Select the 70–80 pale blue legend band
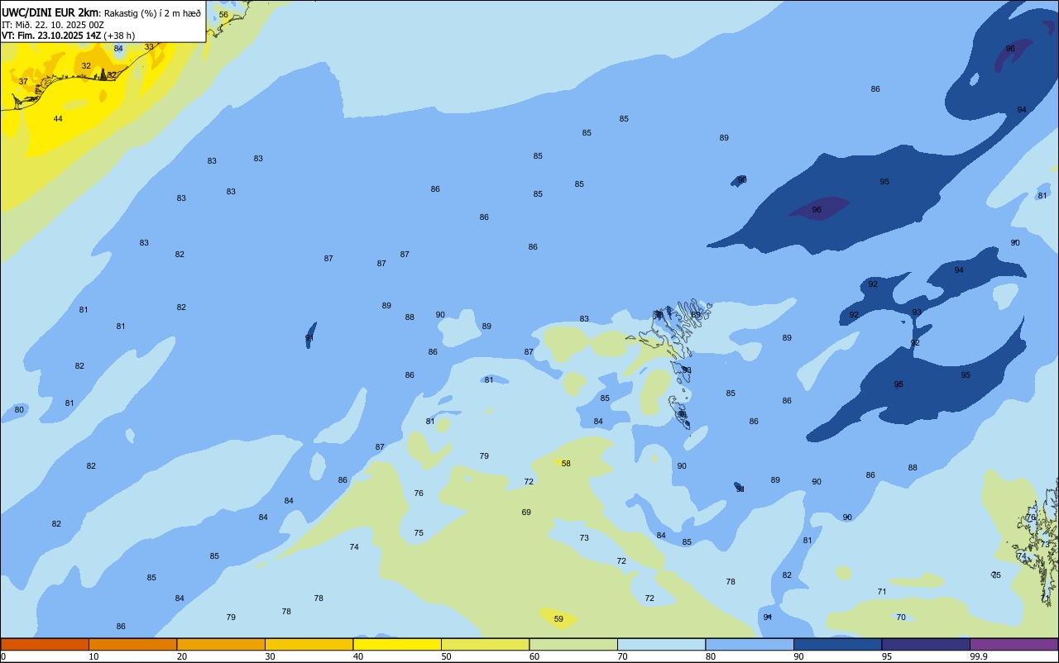 click(x=661, y=644)
